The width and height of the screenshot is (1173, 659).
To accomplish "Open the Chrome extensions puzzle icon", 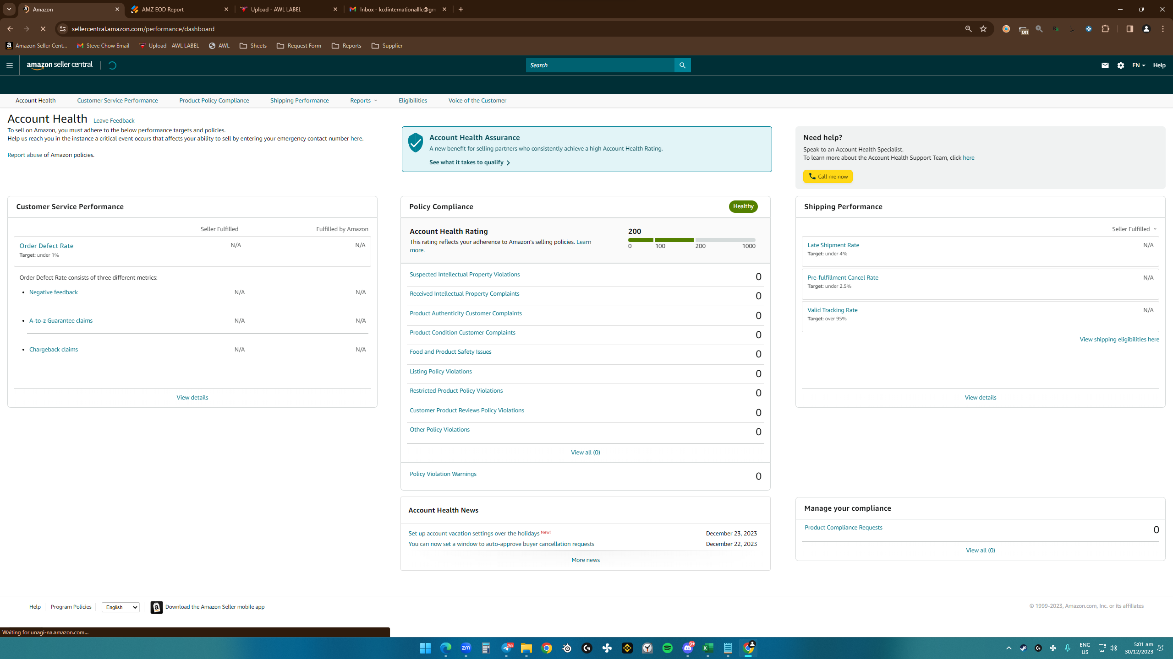I will (1105, 29).
